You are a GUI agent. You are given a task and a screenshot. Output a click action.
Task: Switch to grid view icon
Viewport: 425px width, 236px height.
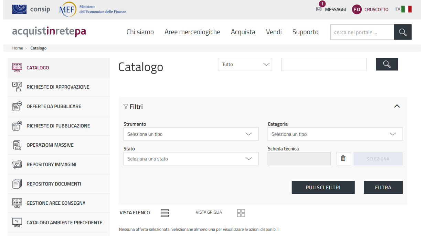pyautogui.click(x=241, y=213)
